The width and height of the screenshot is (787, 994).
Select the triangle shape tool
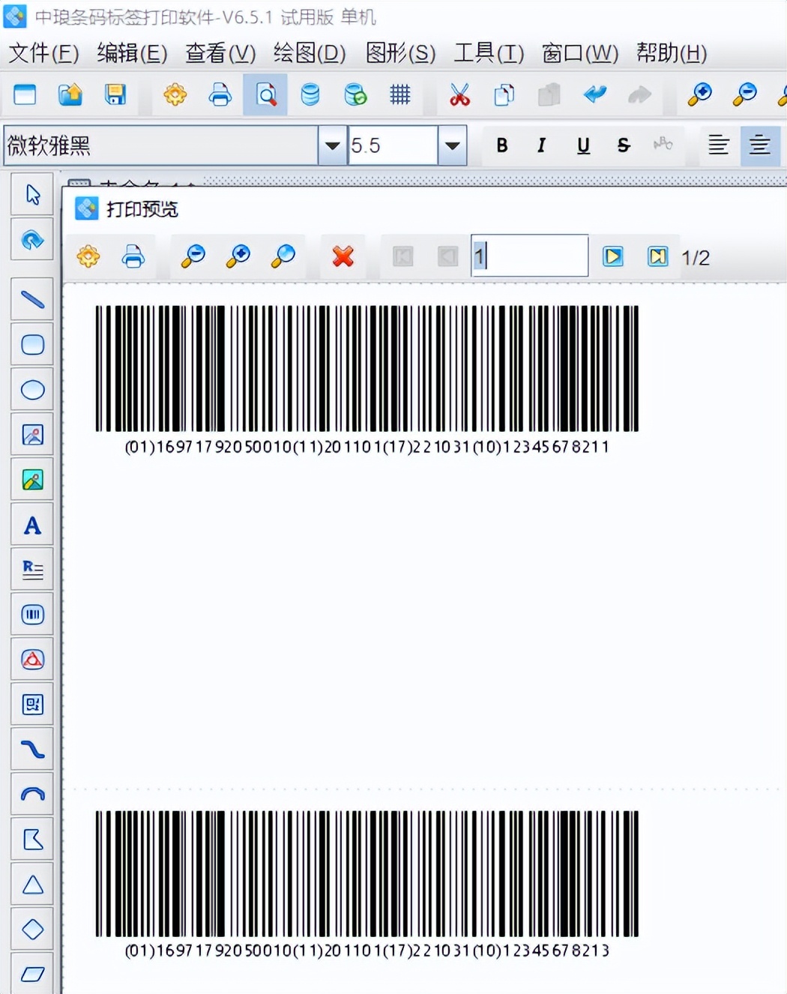pos(32,885)
